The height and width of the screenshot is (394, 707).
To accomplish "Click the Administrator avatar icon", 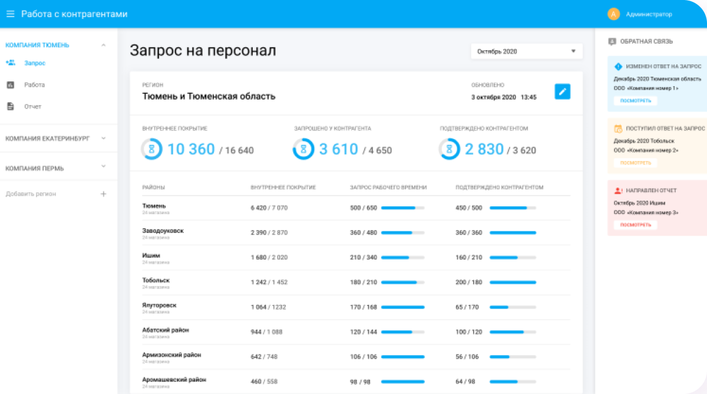I will click(613, 14).
